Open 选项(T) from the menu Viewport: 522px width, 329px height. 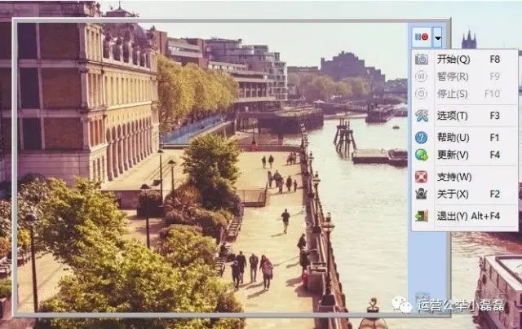[x=465, y=116]
